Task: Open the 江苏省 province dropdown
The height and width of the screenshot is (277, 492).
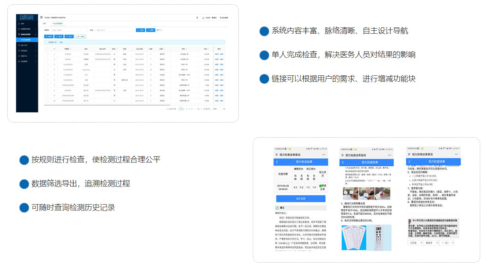Action: click(x=414, y=243)
